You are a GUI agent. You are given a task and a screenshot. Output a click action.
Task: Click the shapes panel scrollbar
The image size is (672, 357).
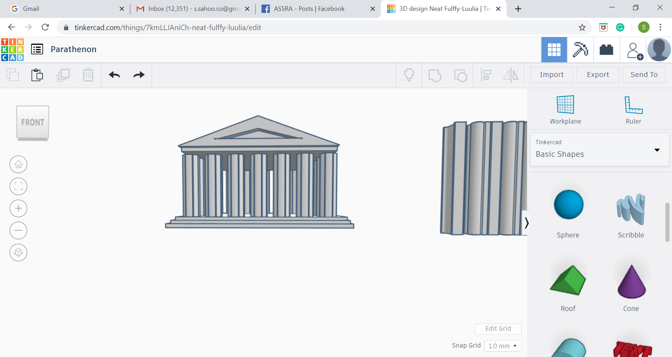tap(667, 222)
